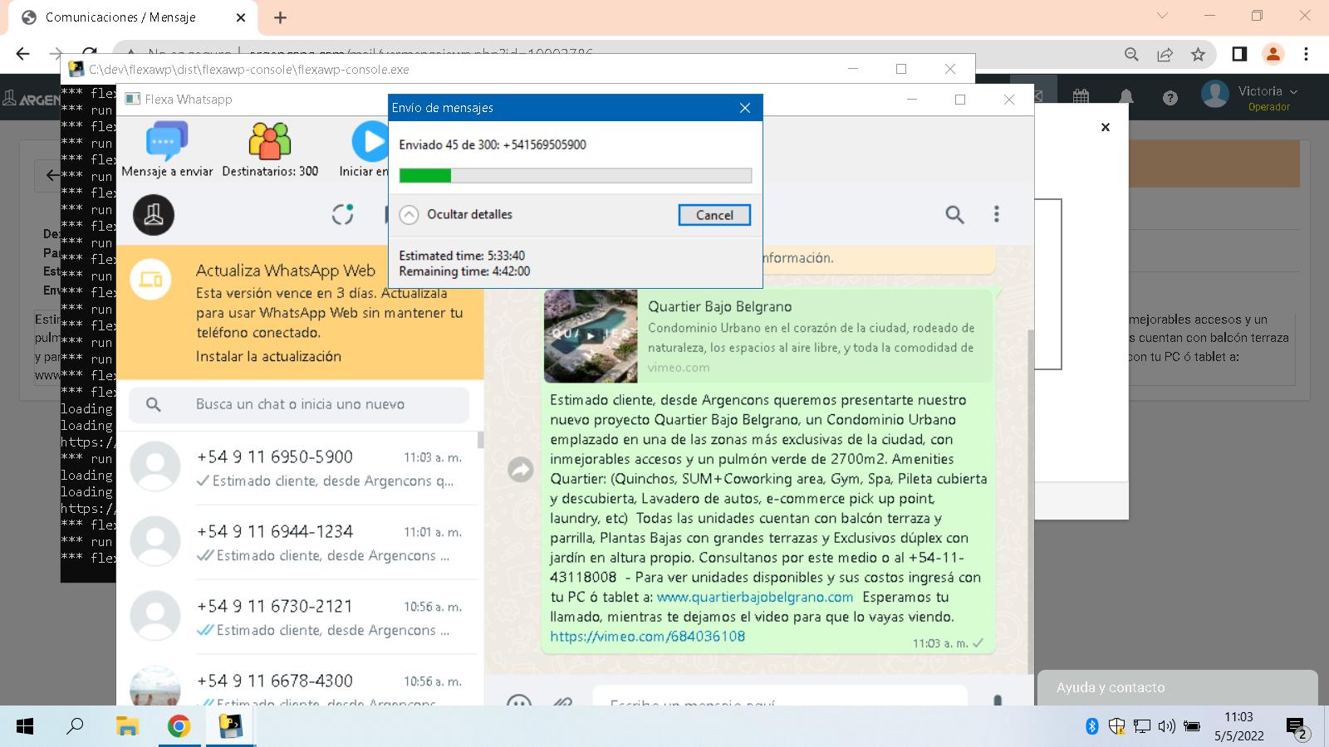Viewport: 1329px width, 747px height.
Task: Click Bluetooth tray icon
Action: click(x=1092, y=727)
